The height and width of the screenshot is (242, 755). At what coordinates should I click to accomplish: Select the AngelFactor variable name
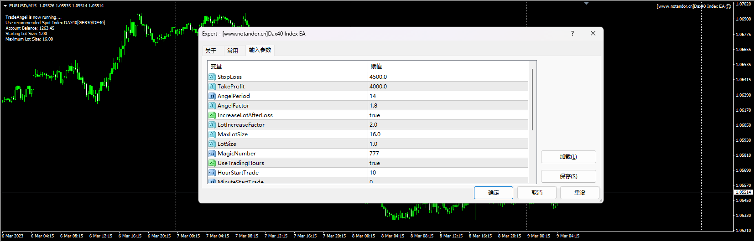point(233,106)
